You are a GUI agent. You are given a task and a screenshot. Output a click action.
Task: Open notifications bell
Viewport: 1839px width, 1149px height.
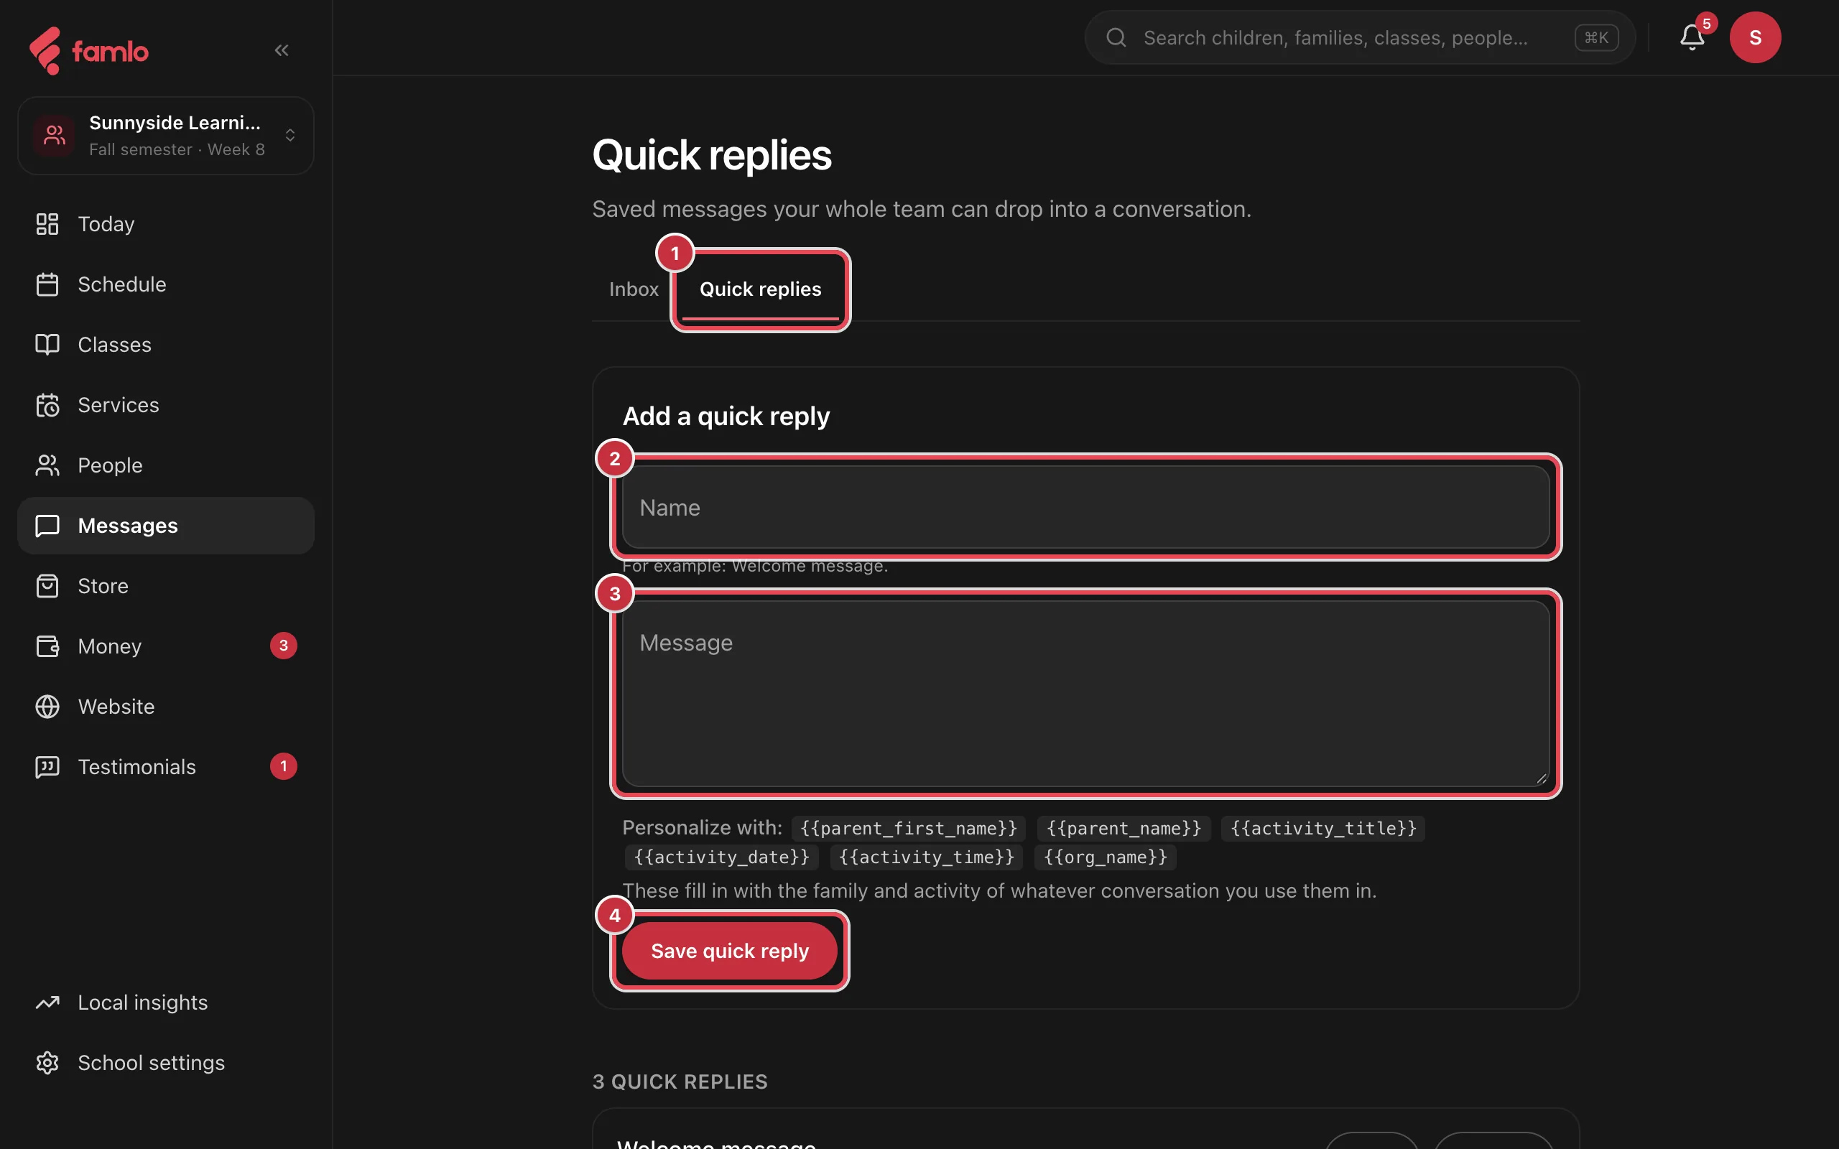(x=1692, y=37)
